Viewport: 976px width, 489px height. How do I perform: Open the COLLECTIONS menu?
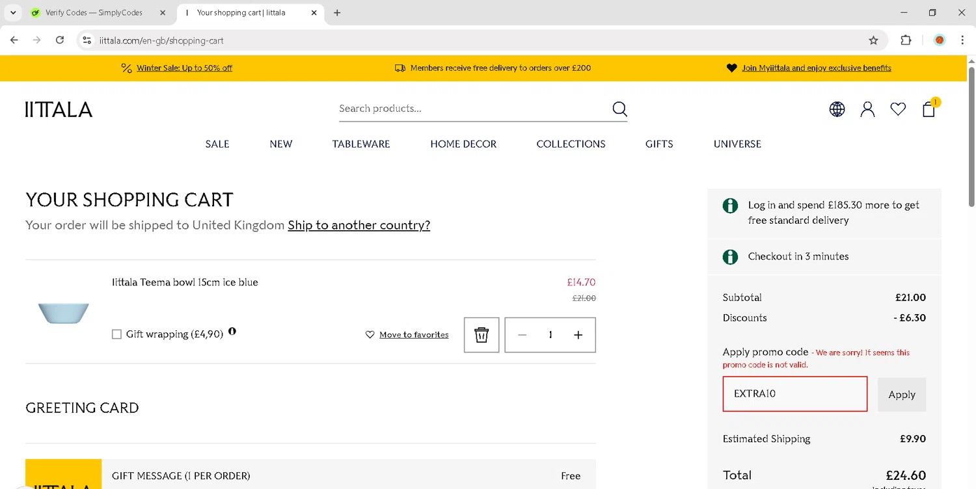[571, 144]
